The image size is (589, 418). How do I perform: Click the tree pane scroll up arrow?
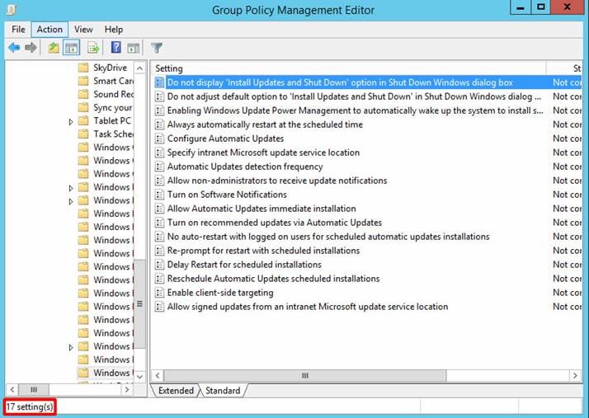[x=139, y=68]
